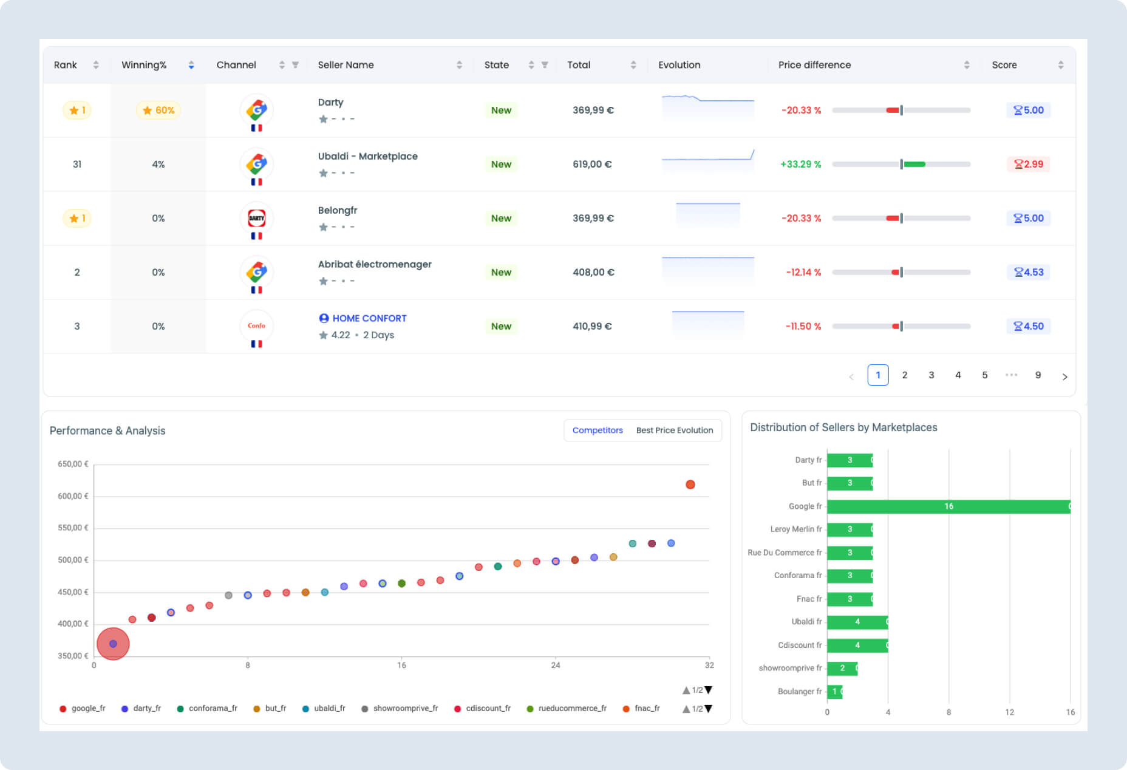Click the New state tag for Darty

501,111
